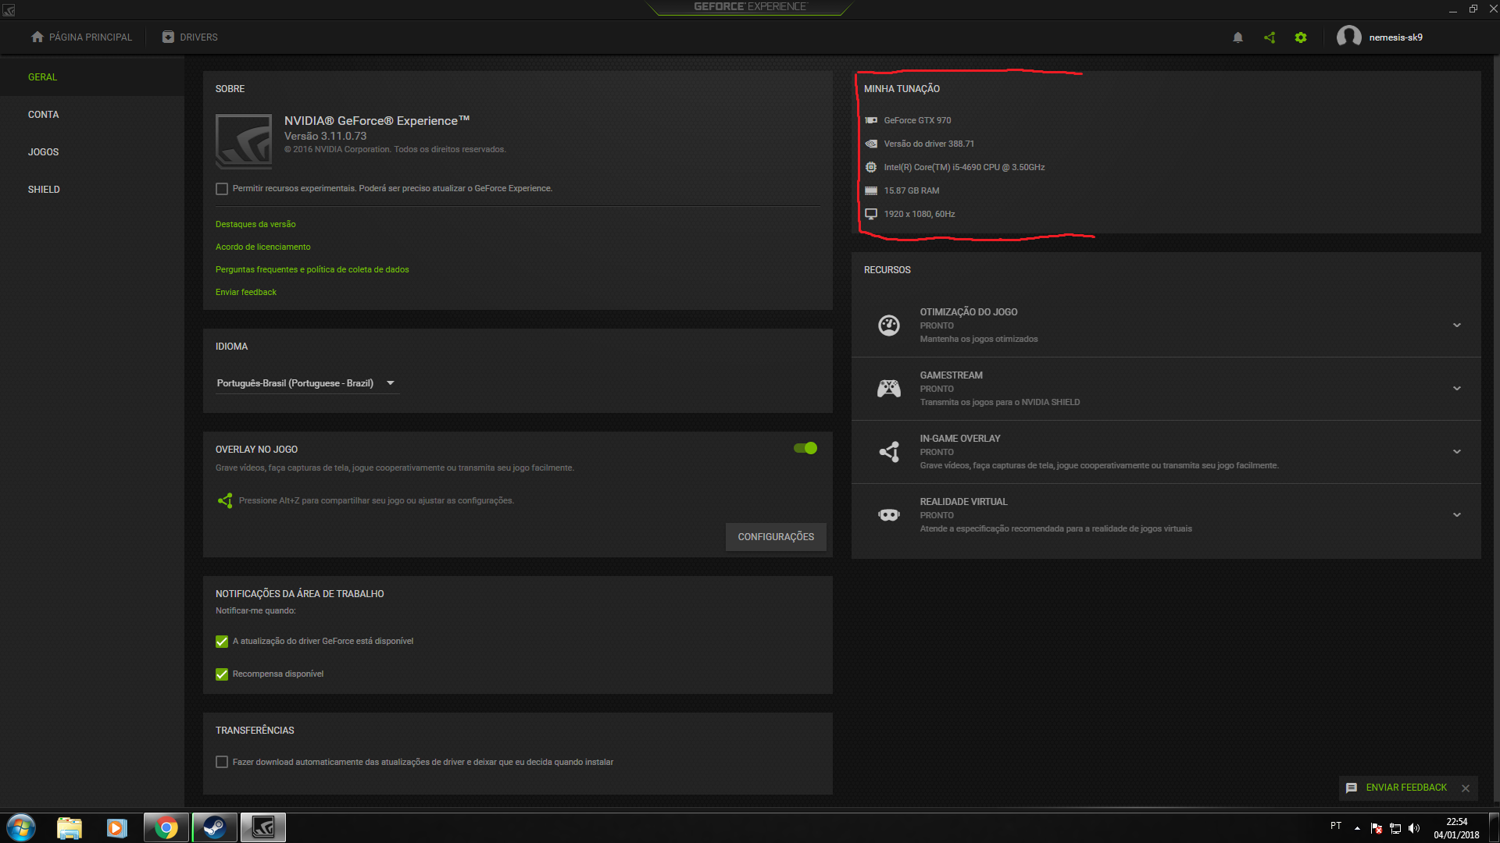Open Windows Start orb
This screenshot has width=1500, height=843.
point(21,827)
